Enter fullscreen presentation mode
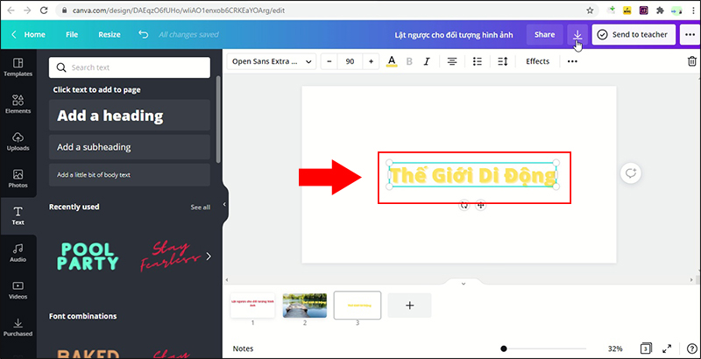Viewport: 701px width, 359px height. pos(667,348)
